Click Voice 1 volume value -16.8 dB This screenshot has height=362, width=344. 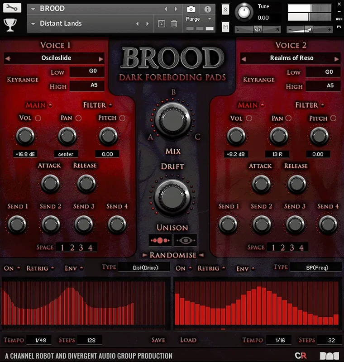click(25, 154)
